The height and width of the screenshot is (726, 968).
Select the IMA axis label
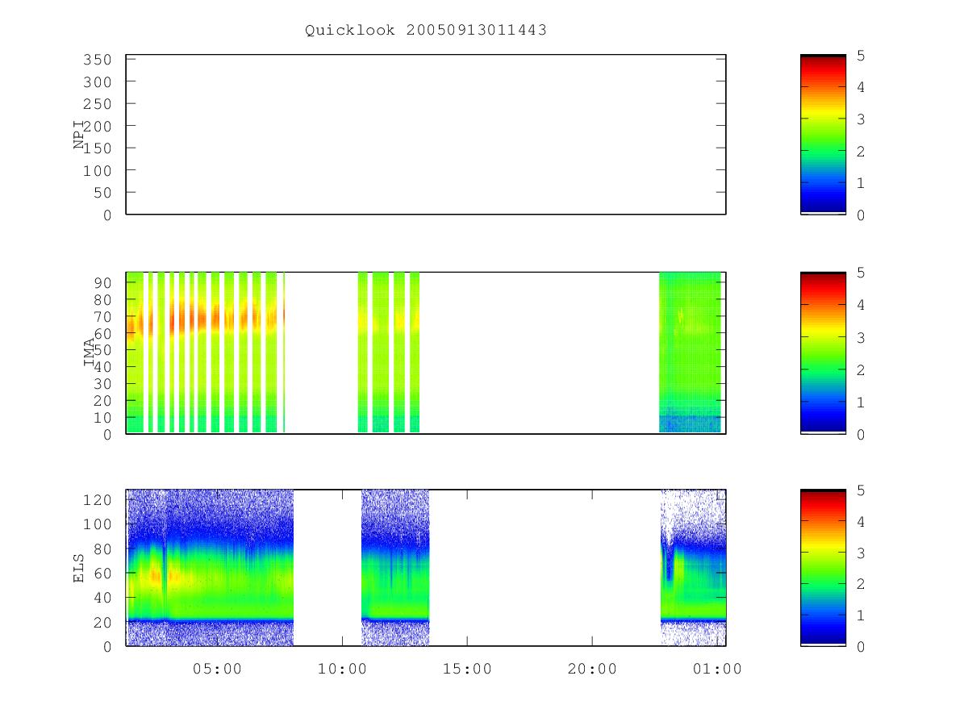pos(89,353)
